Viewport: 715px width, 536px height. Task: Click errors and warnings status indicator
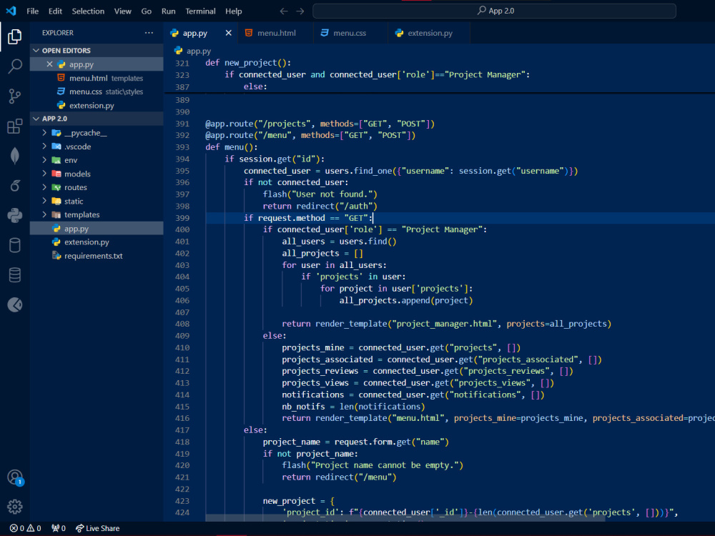coord(26,528)
